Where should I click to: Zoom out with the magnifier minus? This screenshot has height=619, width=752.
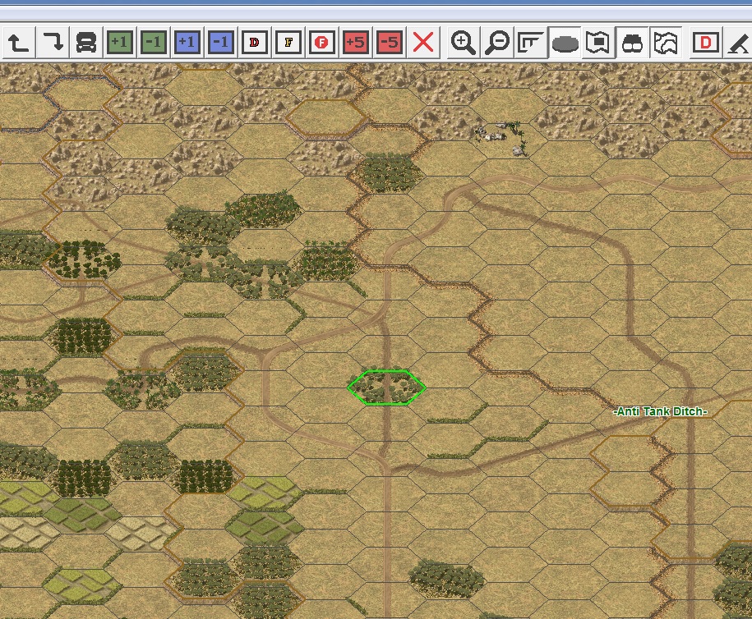pos(497,43)
